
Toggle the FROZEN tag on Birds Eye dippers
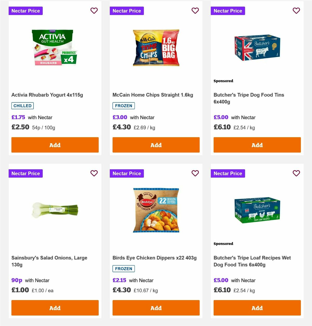(x=123, y=269)
